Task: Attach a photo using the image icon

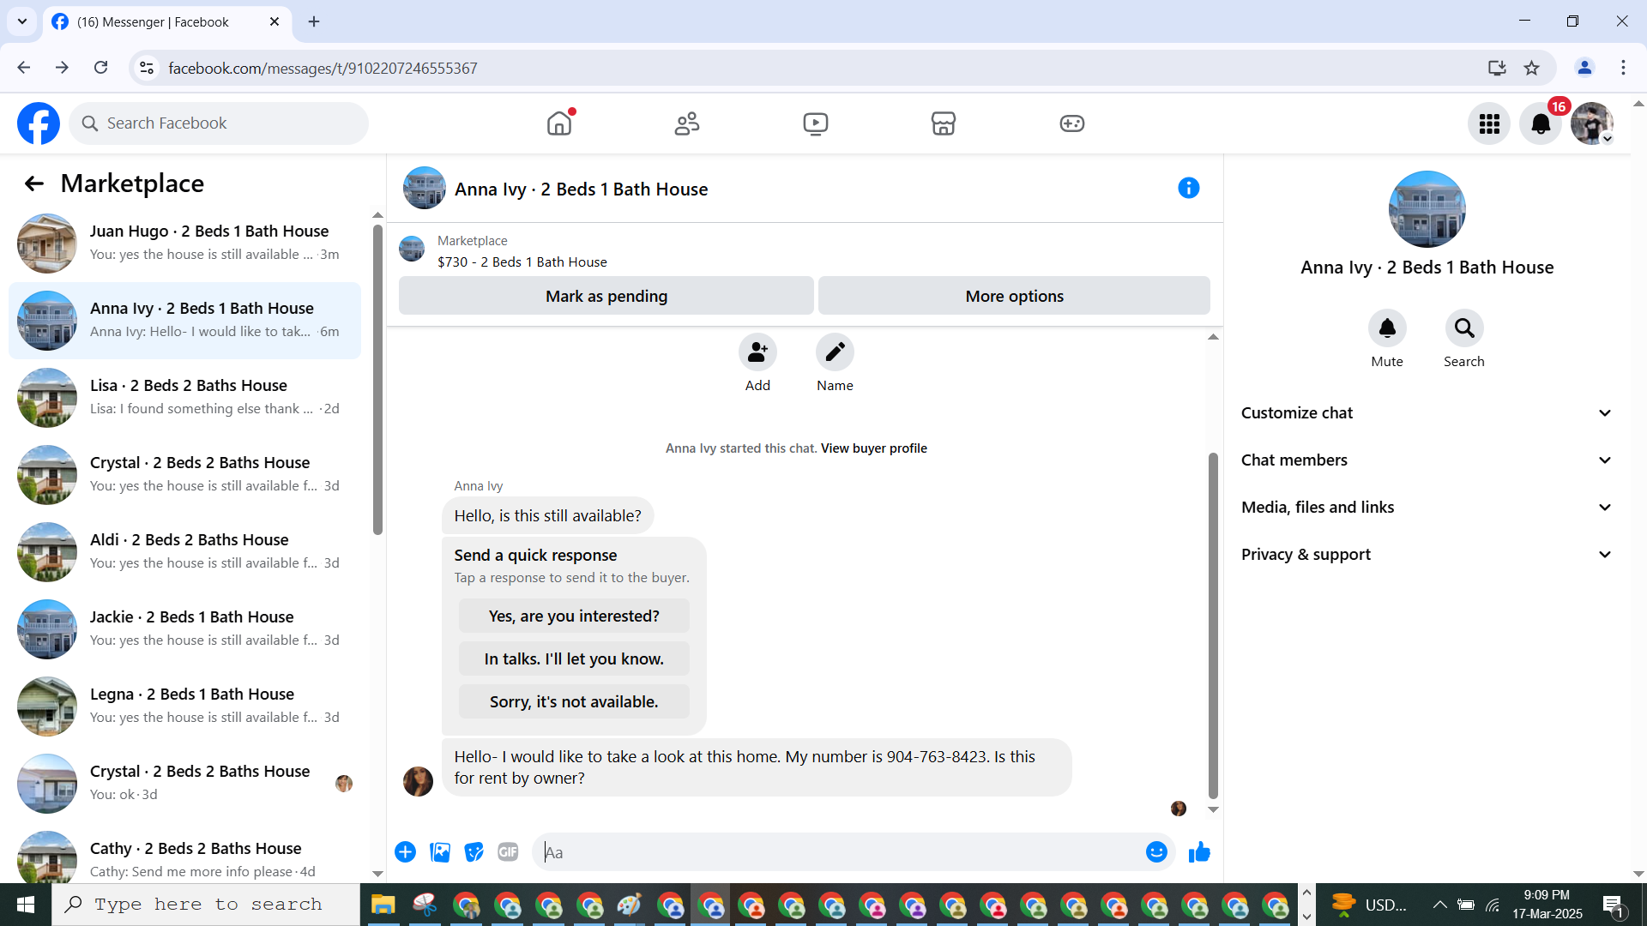Action: tap(440, 852)
